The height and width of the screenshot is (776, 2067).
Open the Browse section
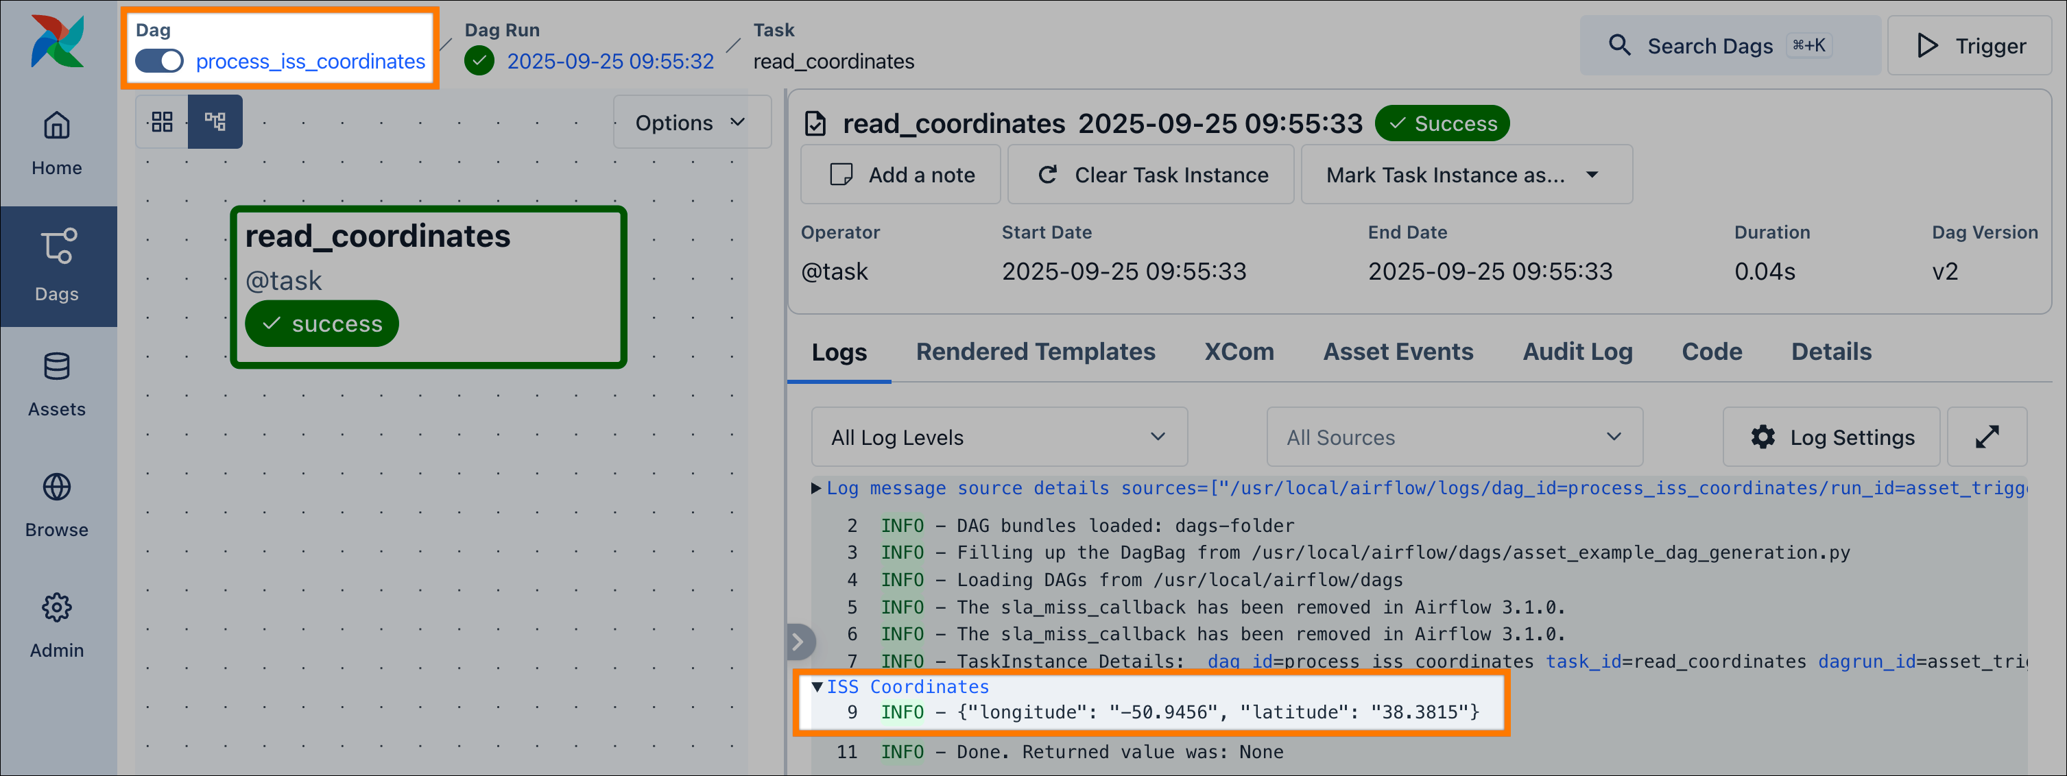coord(56,505)
